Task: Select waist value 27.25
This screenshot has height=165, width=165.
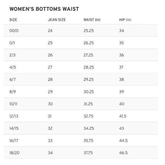Action: (x=88, y=55)
